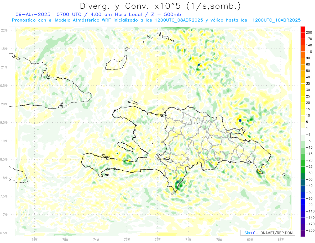This screenshot has width=315, height=243.
Task: Click the '76W' longitude label
Action: pyautogui.click(x=34, y=239)
